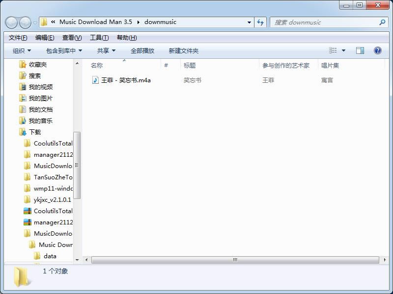
Task: Select 我的视频 in the navigation tree
Action: point(41,87)
